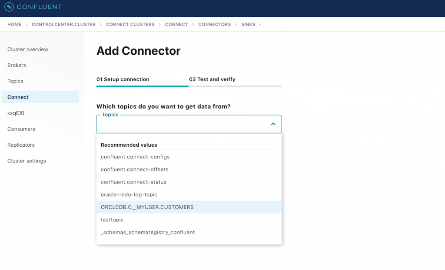Navigate to the Brokers section
445x270 pixels.
[17, 65]
